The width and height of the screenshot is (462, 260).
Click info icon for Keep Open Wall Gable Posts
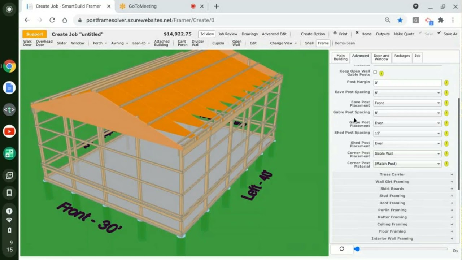click(x=382, y=73)
